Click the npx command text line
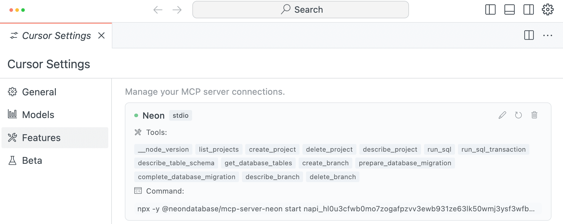This screenshot has width=563, height=224. pos(336,209)
